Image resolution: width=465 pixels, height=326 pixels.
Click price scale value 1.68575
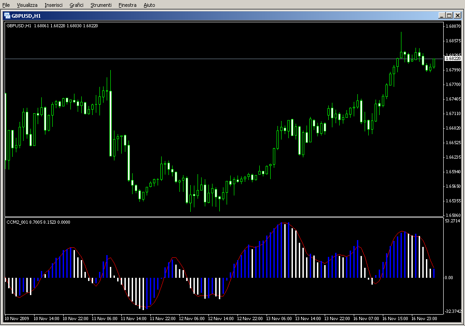tap(454, 40)
